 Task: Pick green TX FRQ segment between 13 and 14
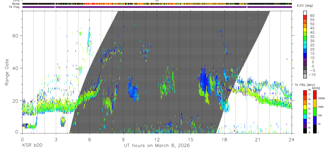[x=305, y=112]
